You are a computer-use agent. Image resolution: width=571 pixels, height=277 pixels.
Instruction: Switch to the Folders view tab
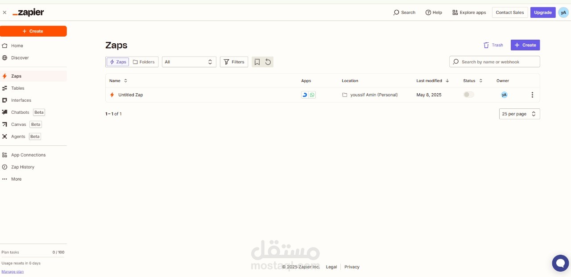144,62
